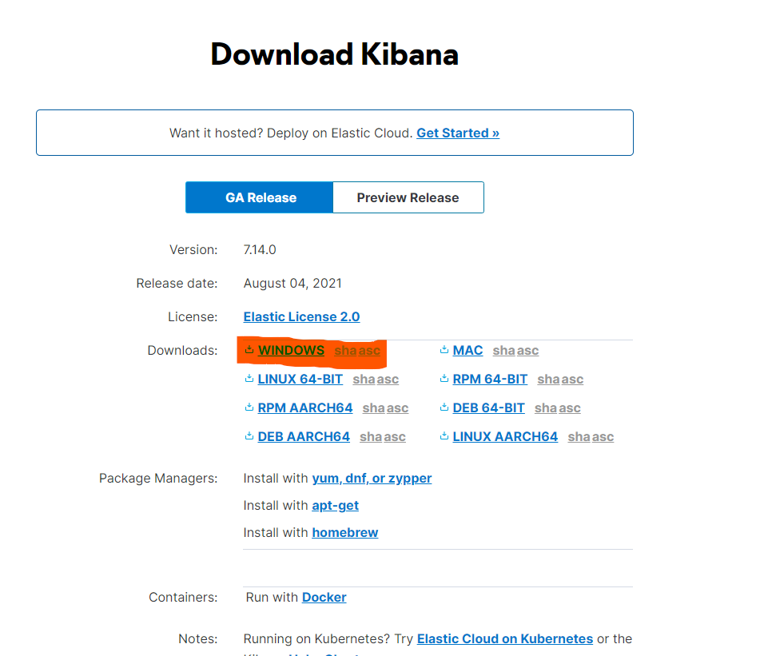
Task: Click download icon beside DEB 64-BIT
Action: pyautogui.click(x=444, y=407)
